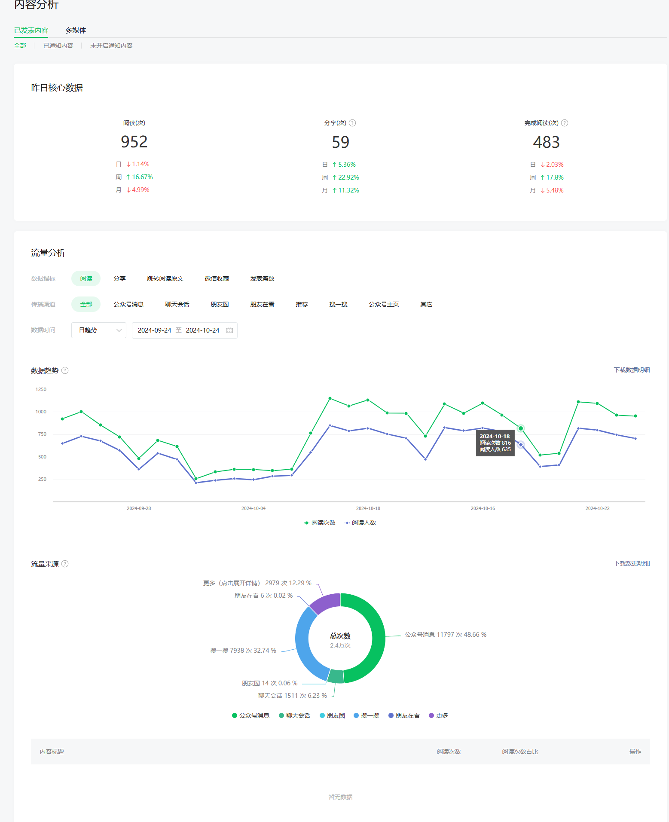Toggle 朋友圈 legend in donut chart

click(332, 715)
